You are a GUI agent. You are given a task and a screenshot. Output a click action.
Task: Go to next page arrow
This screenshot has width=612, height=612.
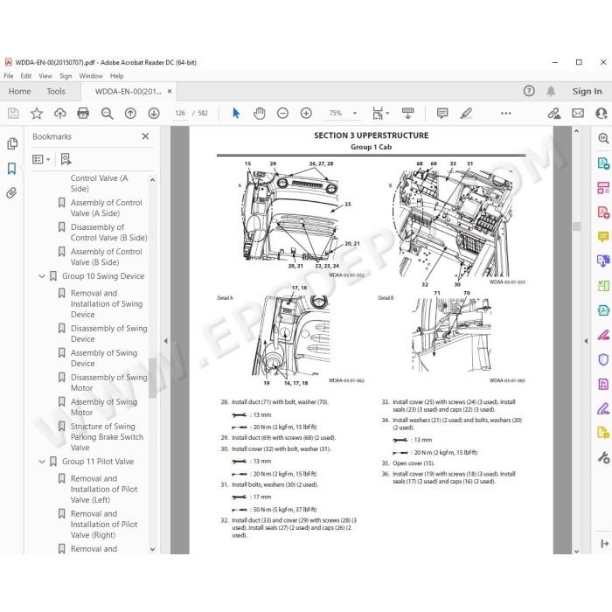pos(154,113)
